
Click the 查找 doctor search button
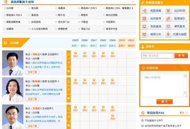pyautogui.click(x=181, y=55)
